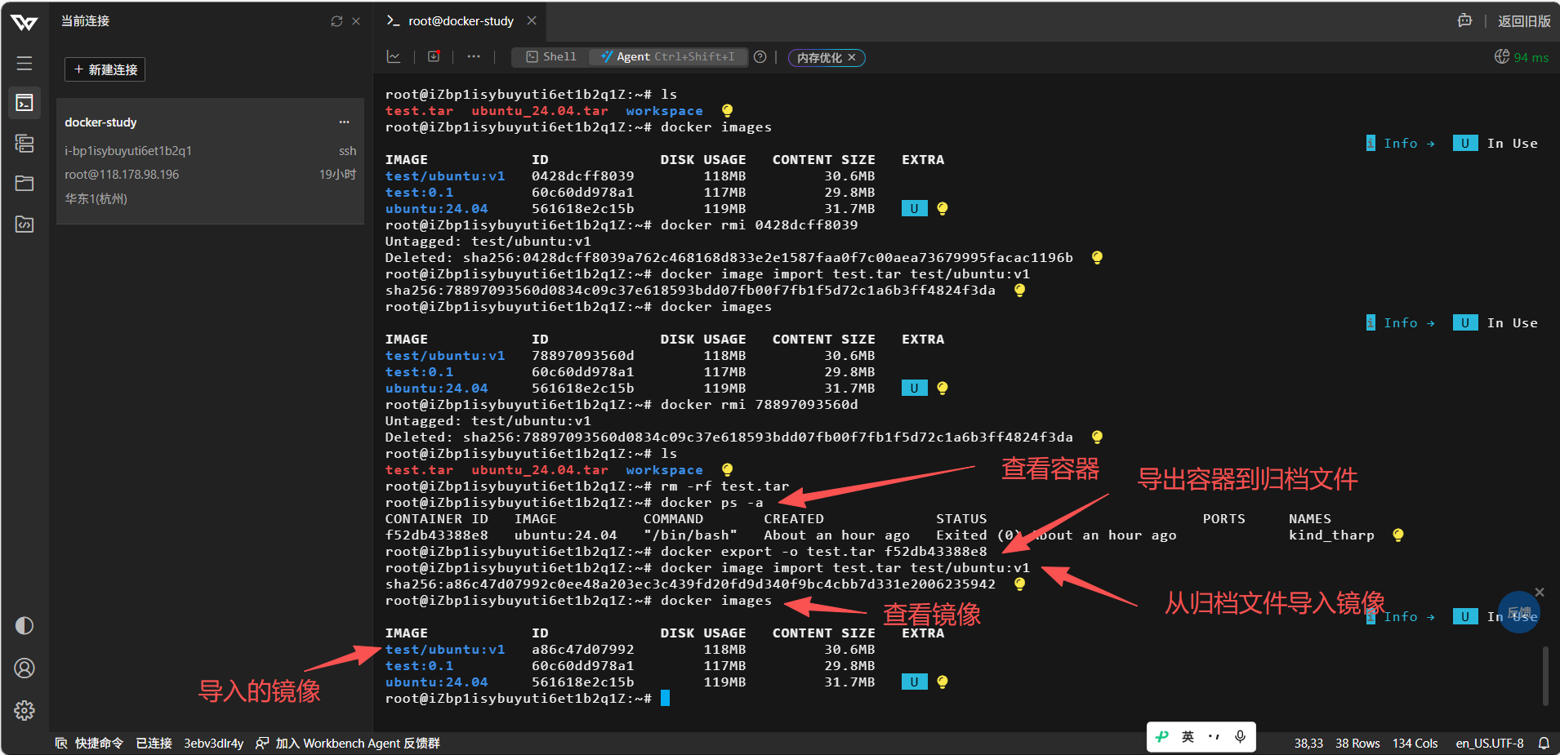Open the server instances sidebar icon
1560x755 pixels.
tap(25, 144)
